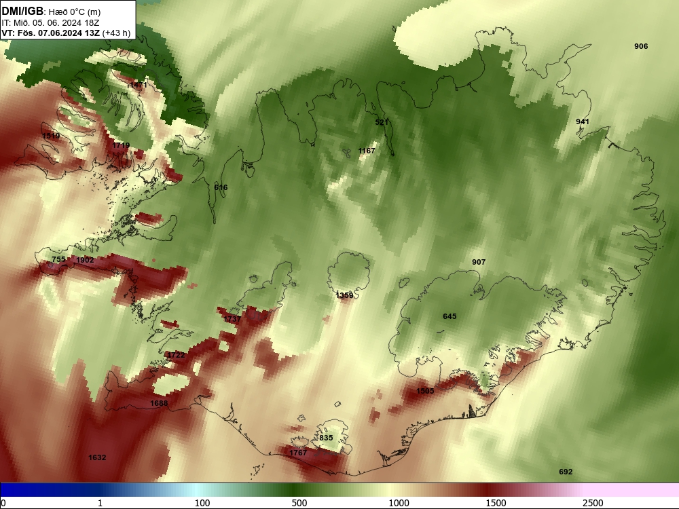Click the 1167 map value
This screenshot has height=509, width=679.
pos(367,151)
